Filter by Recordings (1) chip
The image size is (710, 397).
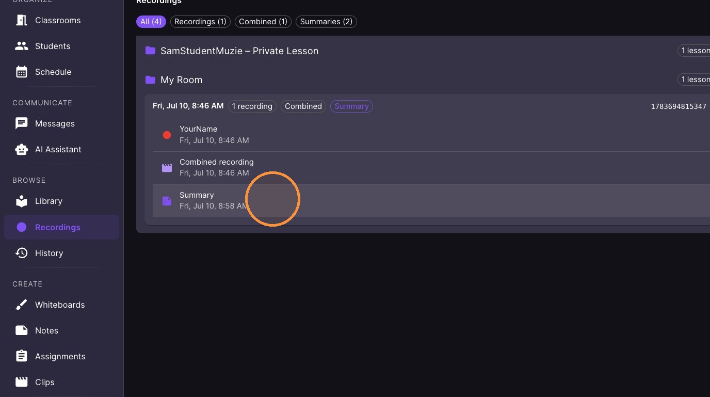click(200, 22)
